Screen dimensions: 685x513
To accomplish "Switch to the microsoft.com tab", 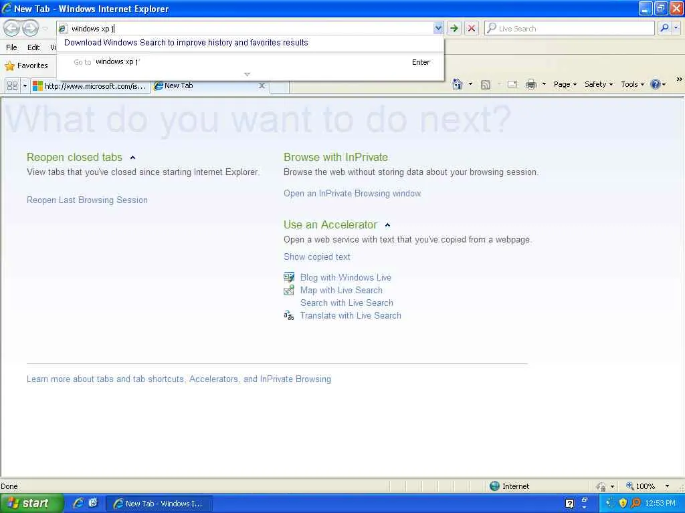I will 90,86.
